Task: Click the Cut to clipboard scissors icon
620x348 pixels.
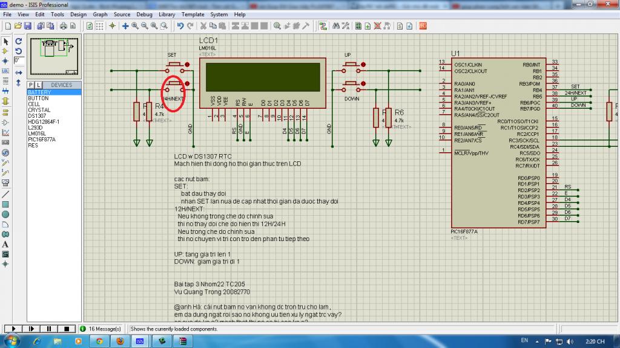Action: pos(204,26)
